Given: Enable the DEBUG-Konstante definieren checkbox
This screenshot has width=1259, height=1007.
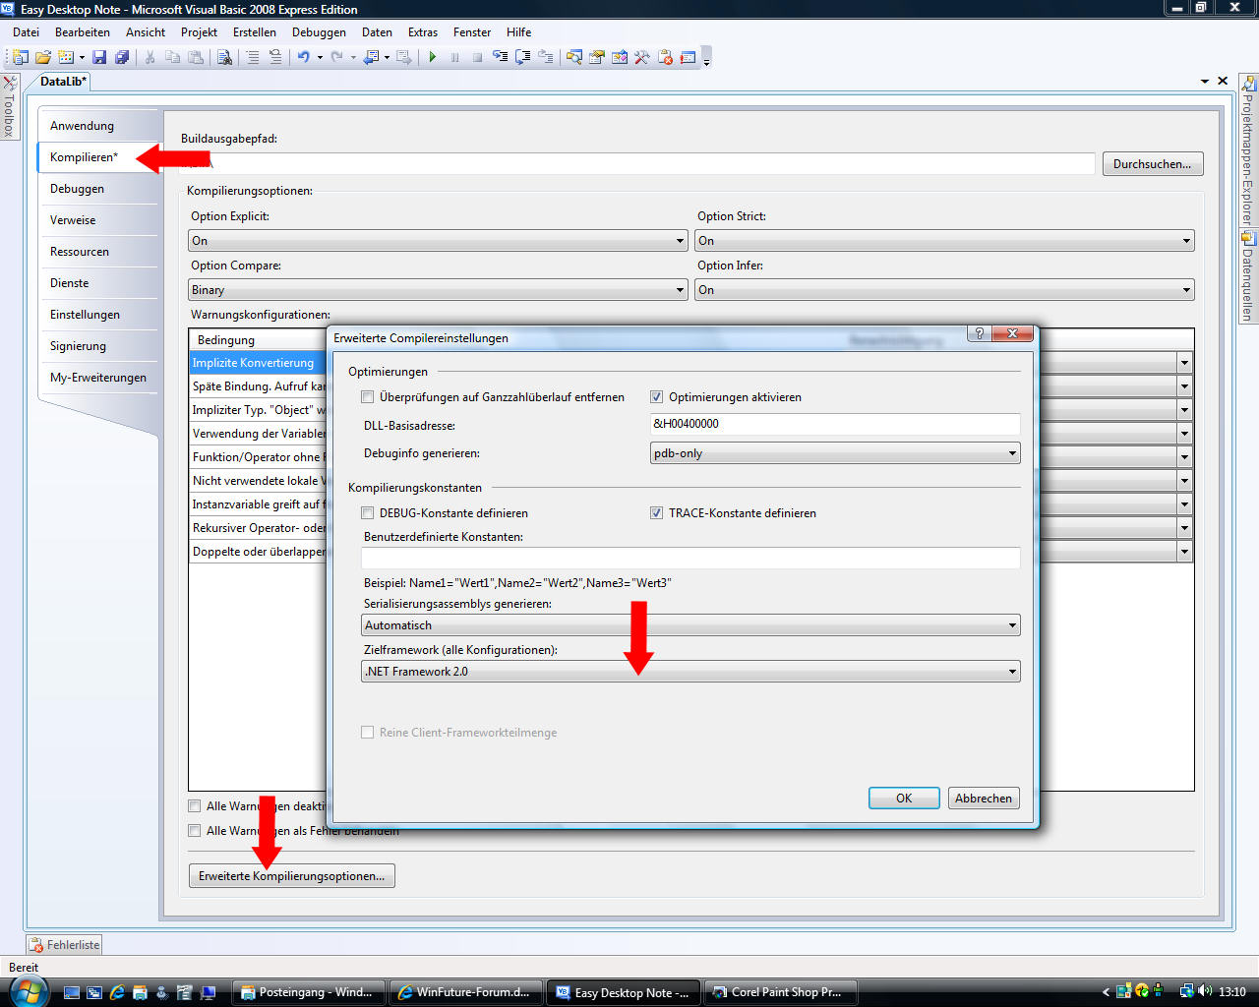Looking at the screenshot, I should (368, 513).
